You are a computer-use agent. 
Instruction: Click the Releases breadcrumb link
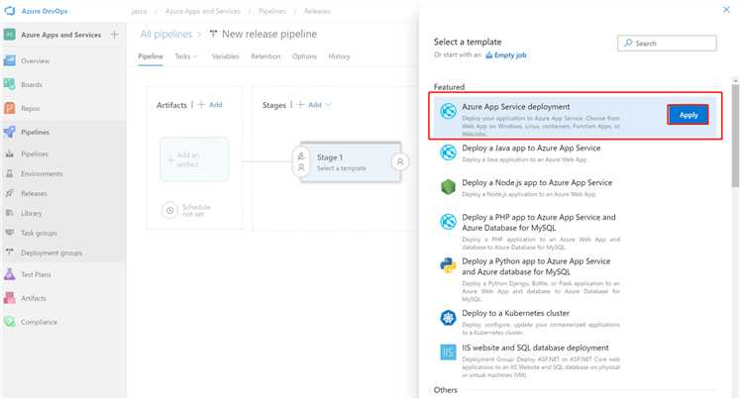[x=317, y=11]
